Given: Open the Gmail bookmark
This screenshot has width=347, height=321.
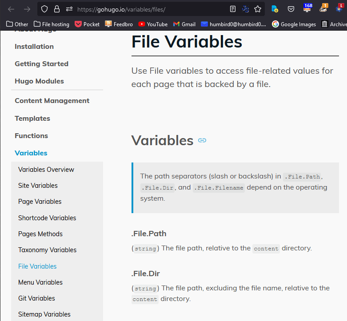Looking at the screenshot, I should pyautogui.click(x=184, y=24).
